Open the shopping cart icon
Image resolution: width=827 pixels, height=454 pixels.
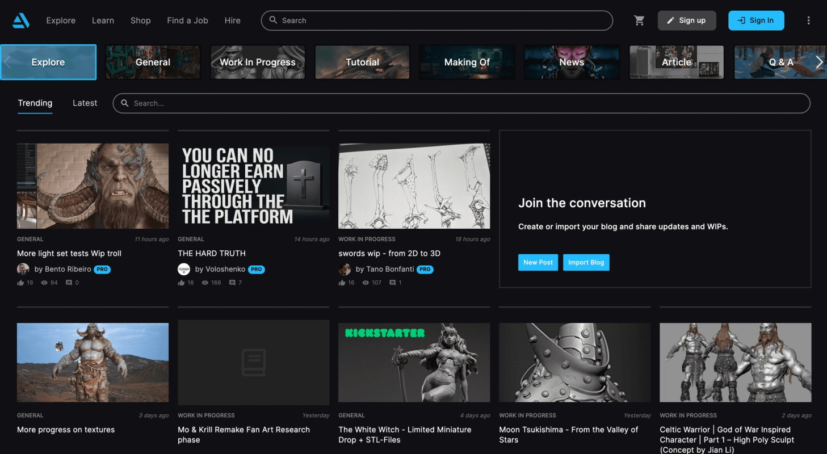tap(639, 20)
